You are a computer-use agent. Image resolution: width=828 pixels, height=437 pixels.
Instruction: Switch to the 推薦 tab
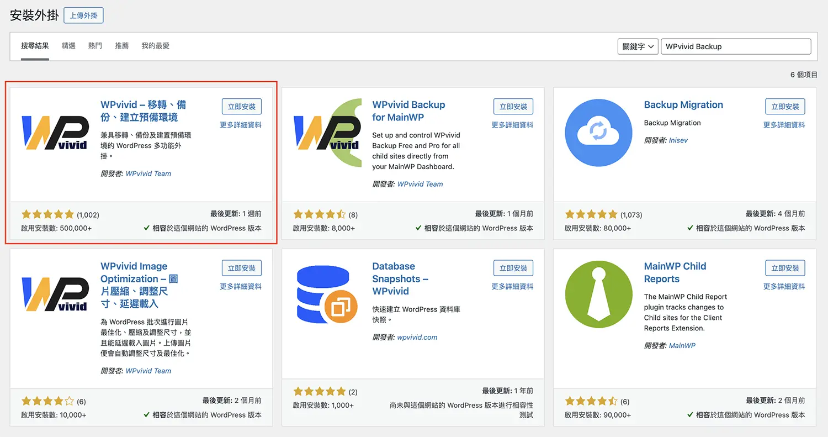[x=121, y=46]
